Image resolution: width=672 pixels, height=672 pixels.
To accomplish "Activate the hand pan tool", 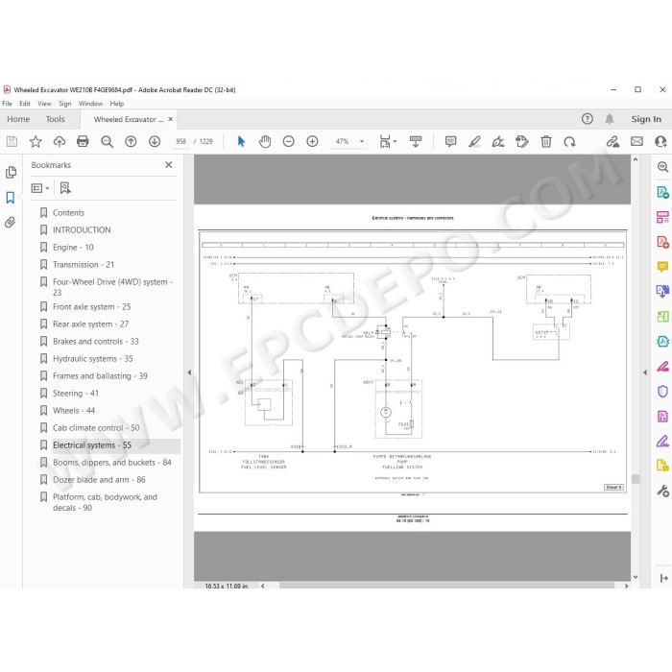I will [x=265, y=141].
